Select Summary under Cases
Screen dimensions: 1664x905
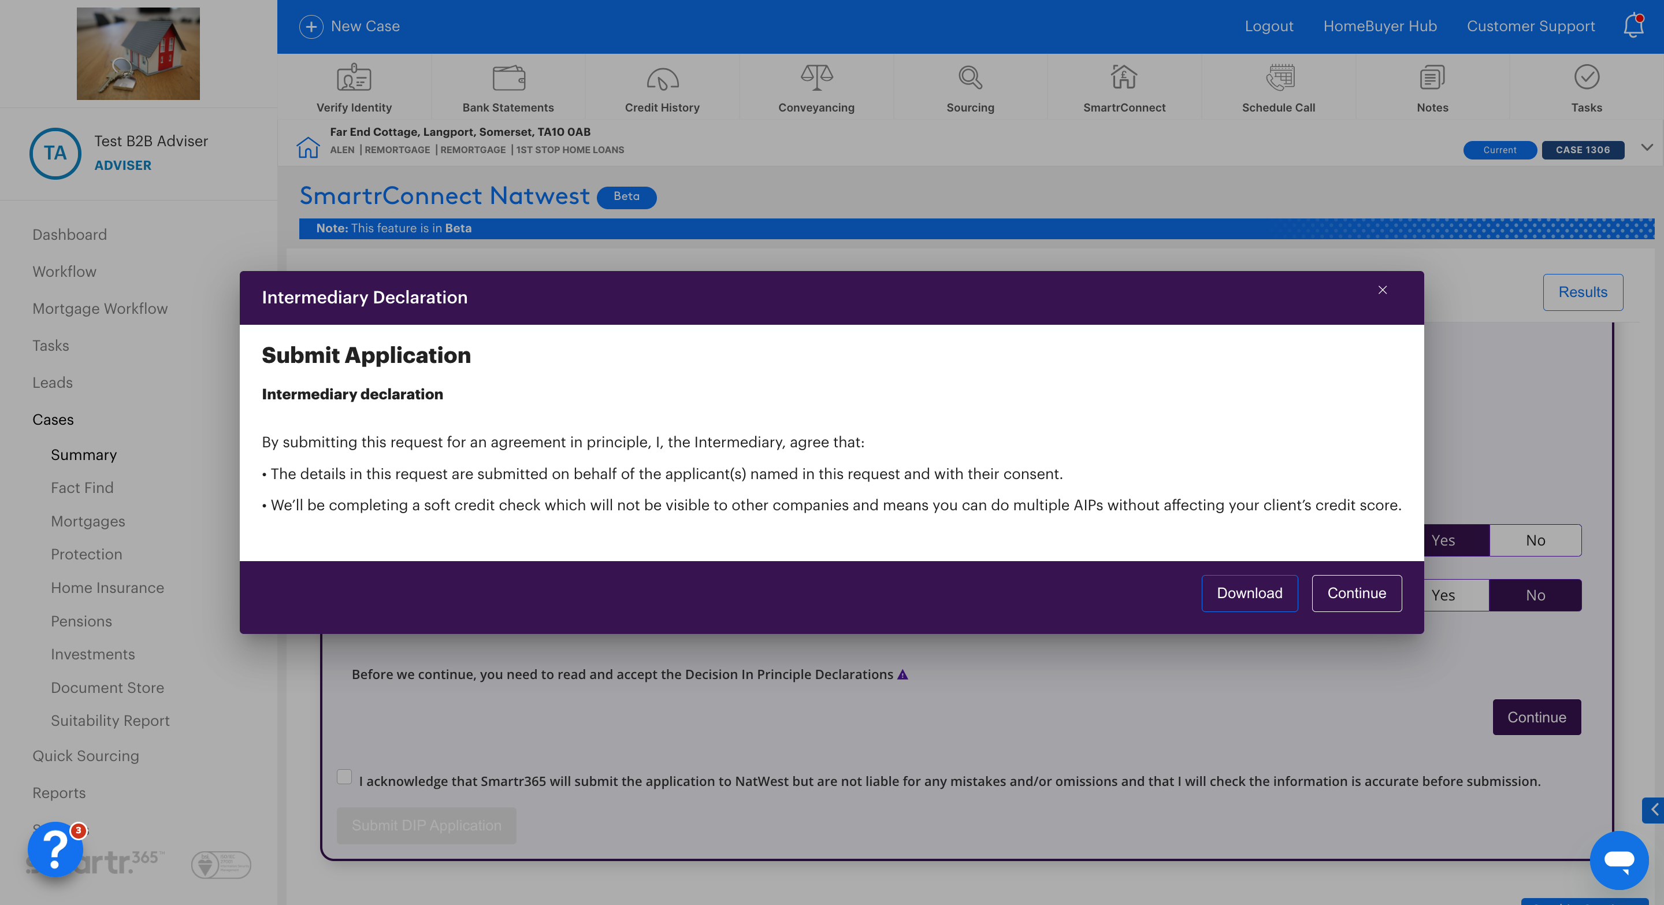click(84, 455)
